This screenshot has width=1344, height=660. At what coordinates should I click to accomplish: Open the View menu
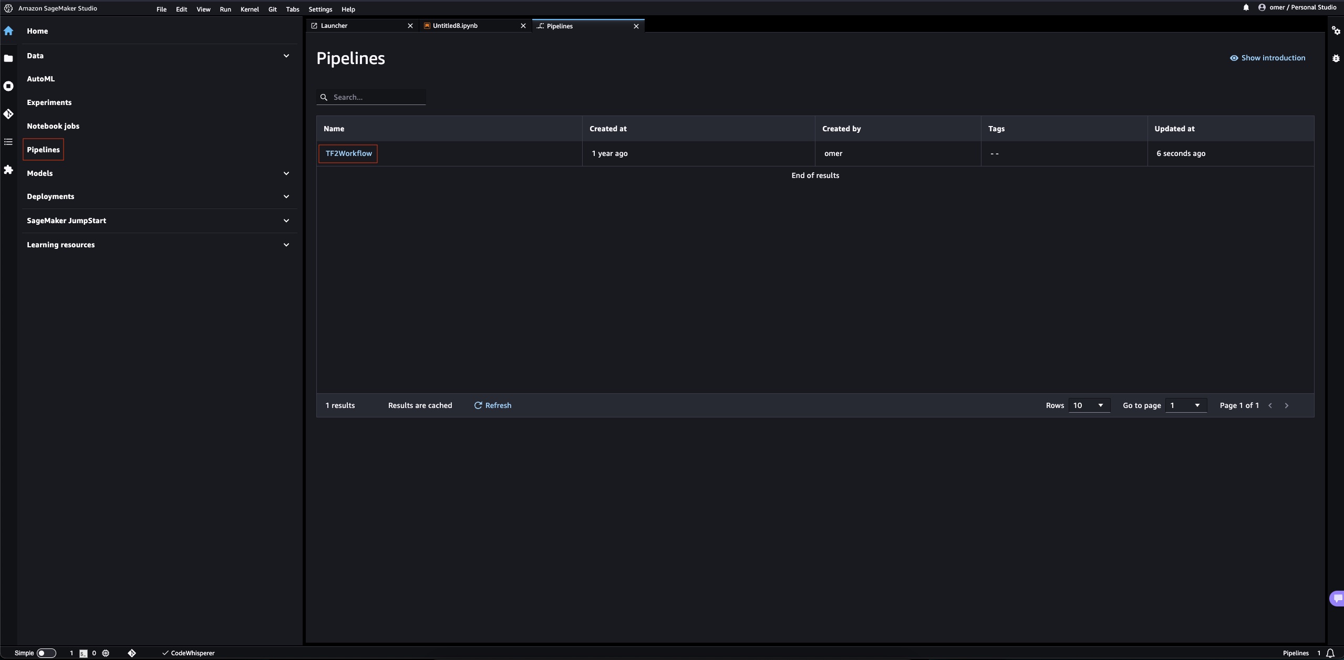pyautogui.click(x=203, y=9)
